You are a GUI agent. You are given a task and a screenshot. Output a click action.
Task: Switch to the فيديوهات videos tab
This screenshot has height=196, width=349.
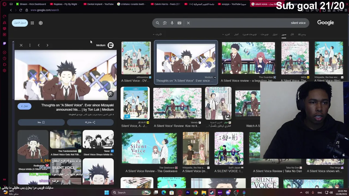click(264, 35)
